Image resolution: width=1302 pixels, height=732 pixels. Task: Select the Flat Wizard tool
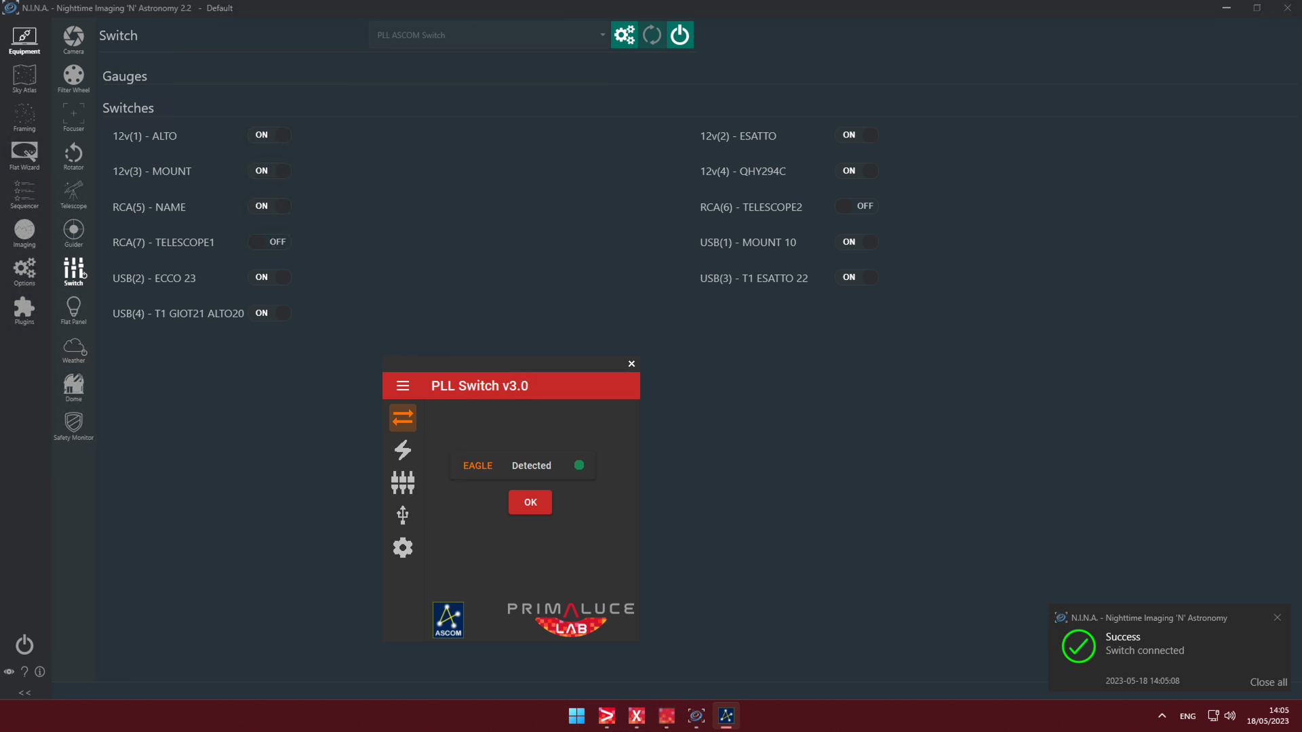tap(24, 157)
